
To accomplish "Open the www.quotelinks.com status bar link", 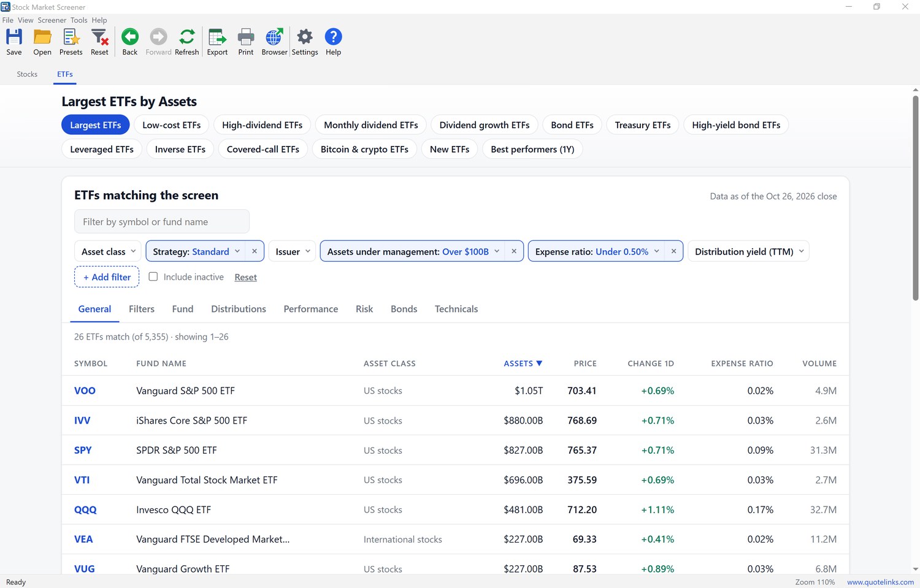I will coord(880,582).
